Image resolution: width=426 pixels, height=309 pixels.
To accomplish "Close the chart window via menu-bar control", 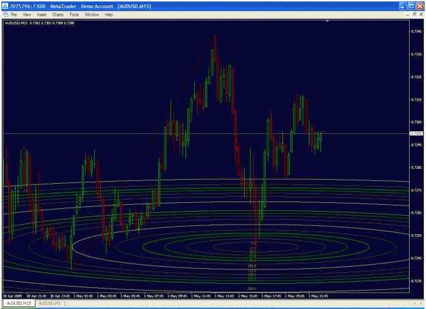I will tap(421, 15).
